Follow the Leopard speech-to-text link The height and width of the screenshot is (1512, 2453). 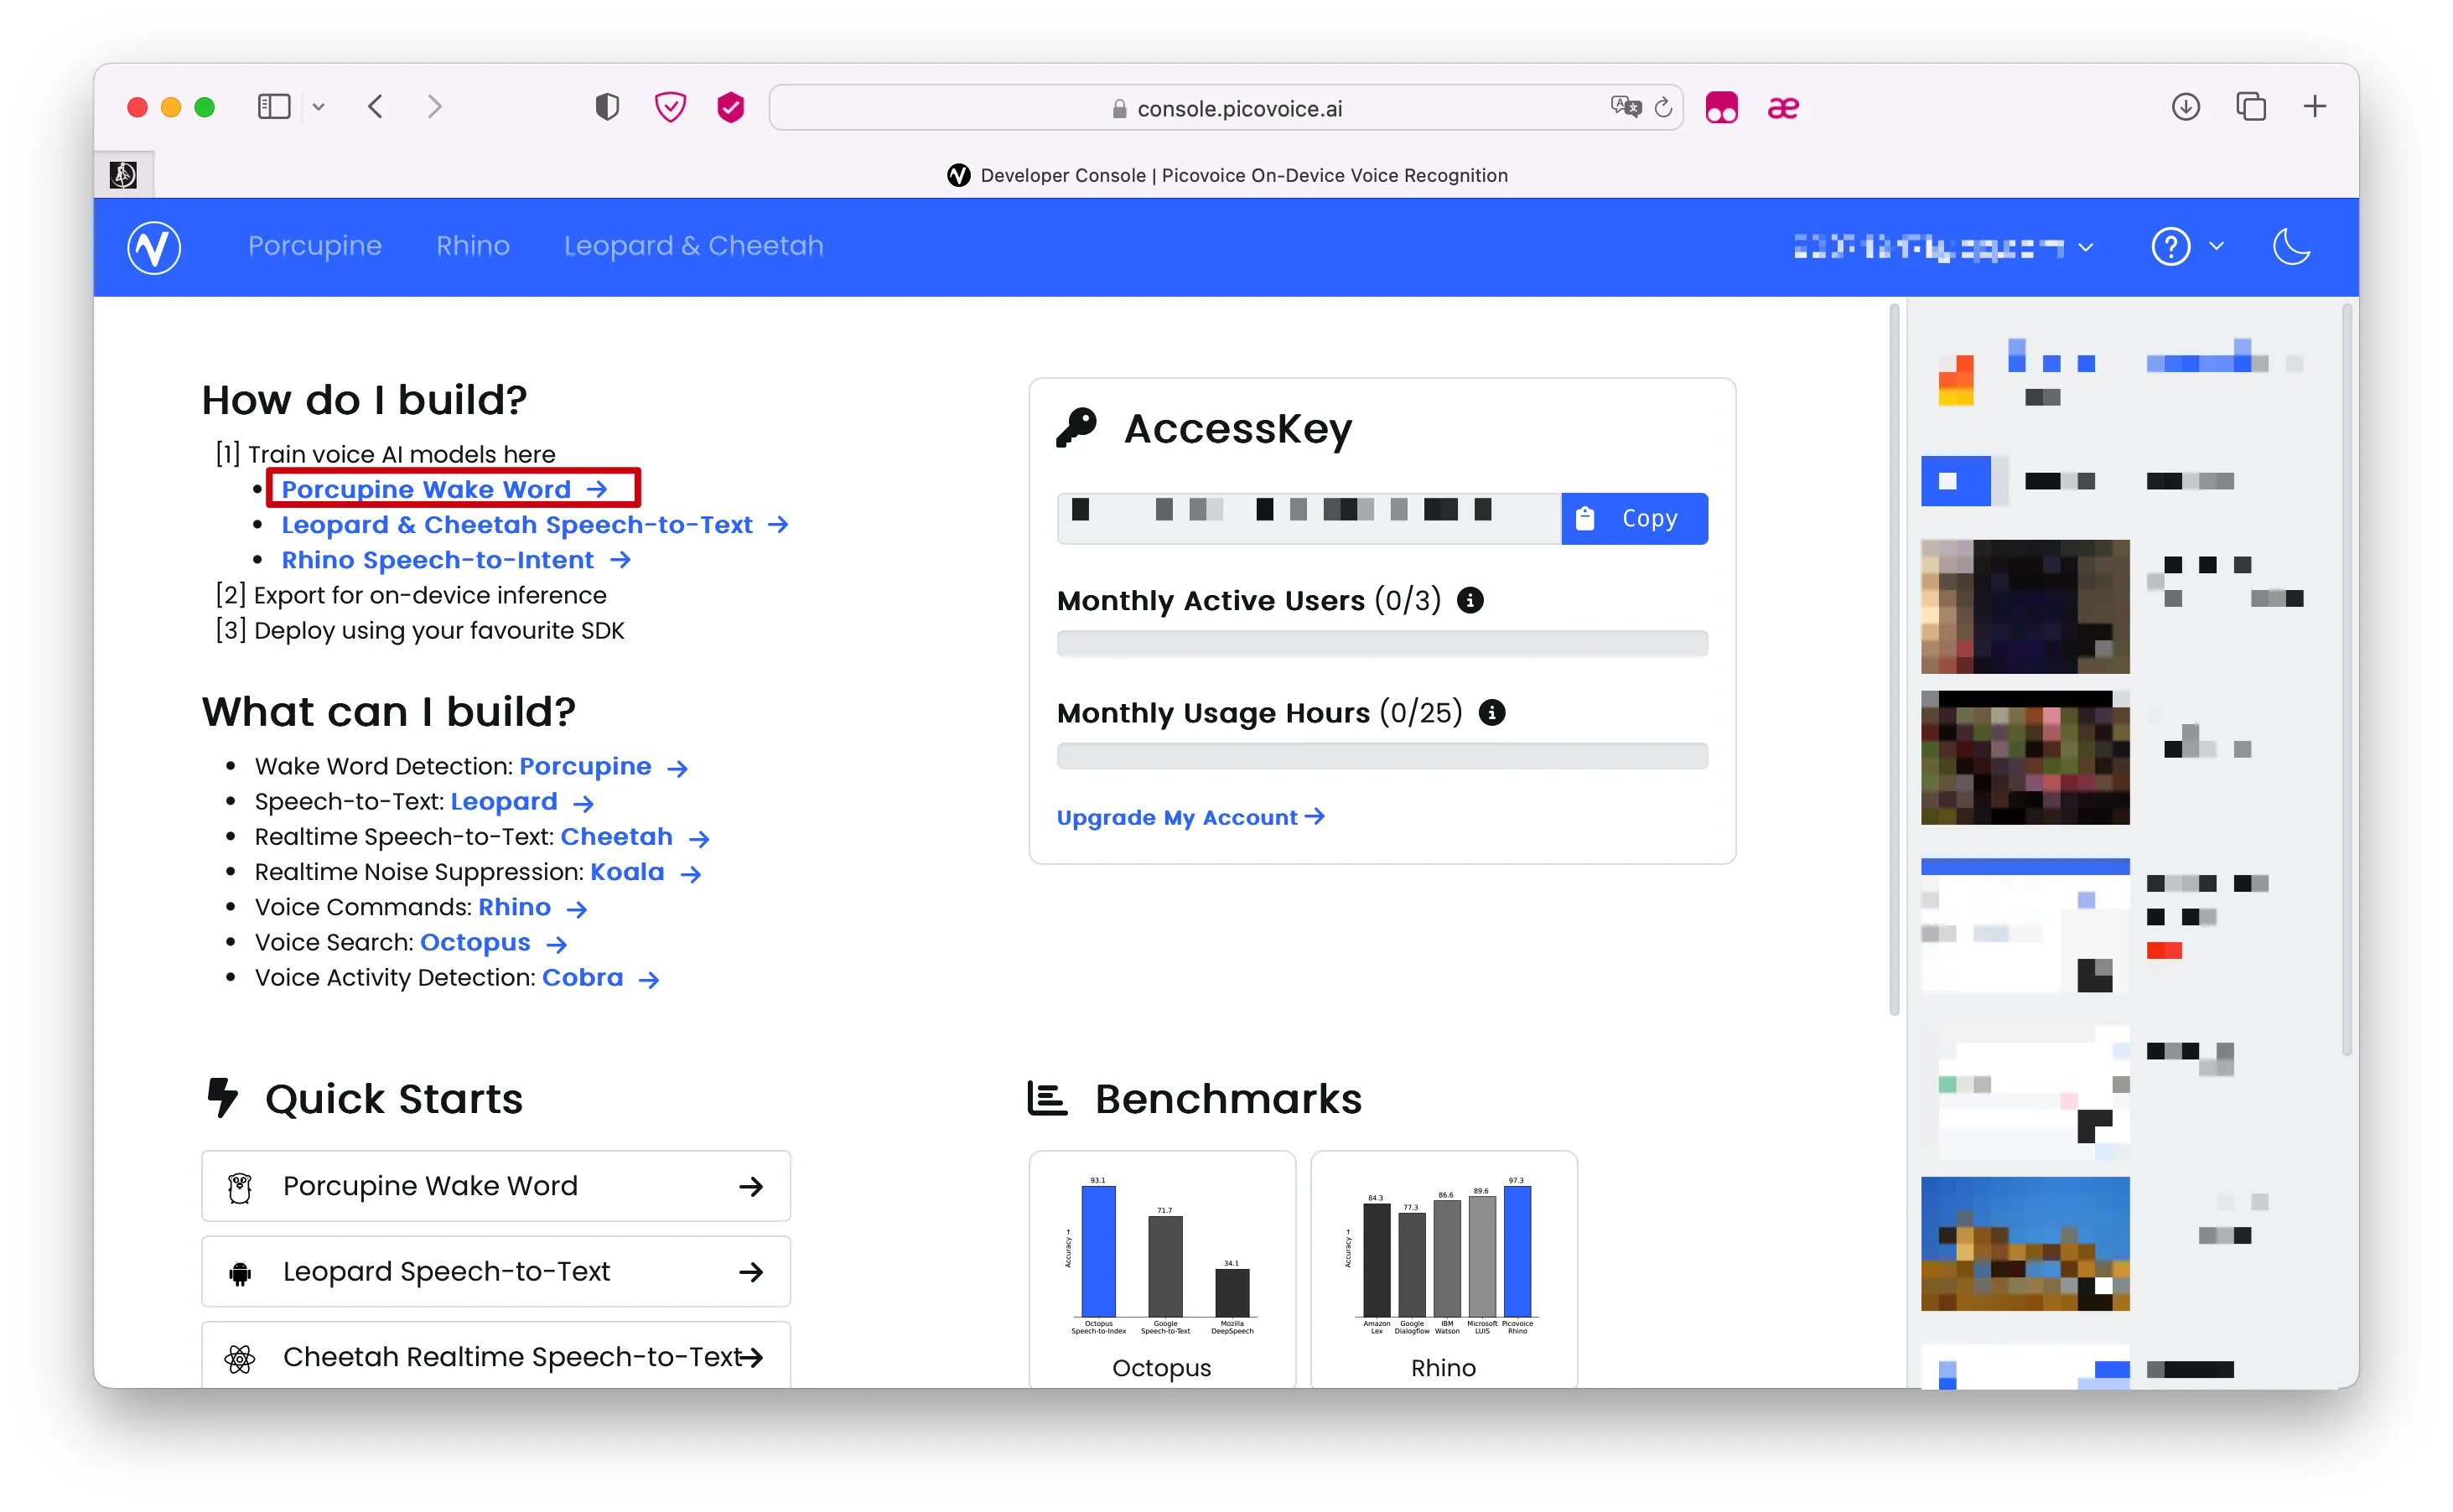tap(522, 801)
